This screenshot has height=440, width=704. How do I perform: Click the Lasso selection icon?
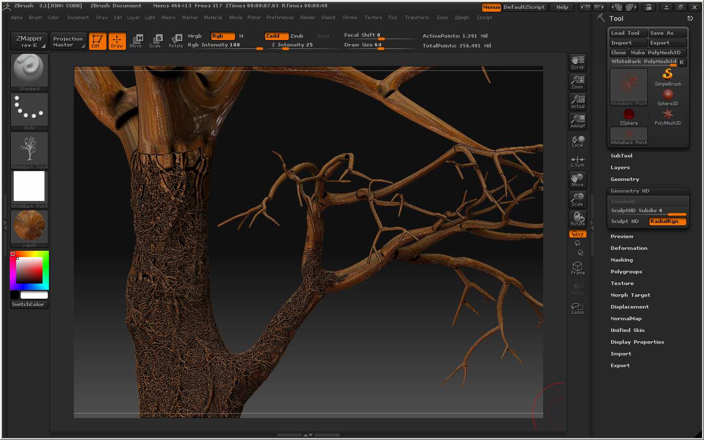578,308
